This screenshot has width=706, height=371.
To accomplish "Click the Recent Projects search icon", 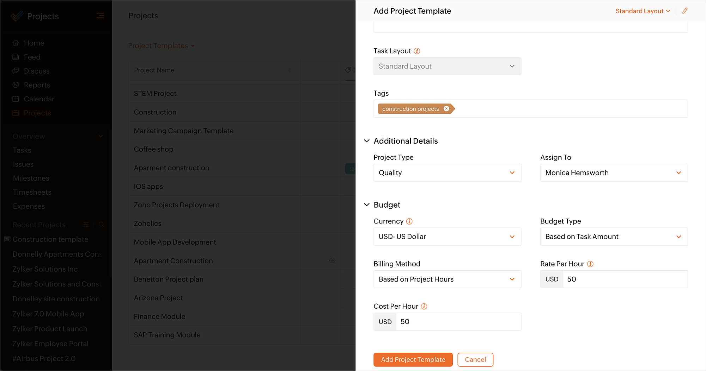I will point(102,225).
